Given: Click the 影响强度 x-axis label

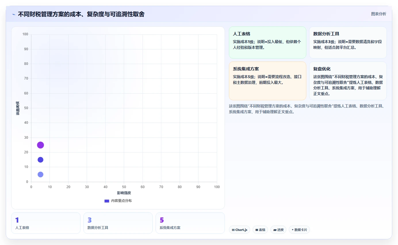Looking at the screenshot, I should pos(124,193).
